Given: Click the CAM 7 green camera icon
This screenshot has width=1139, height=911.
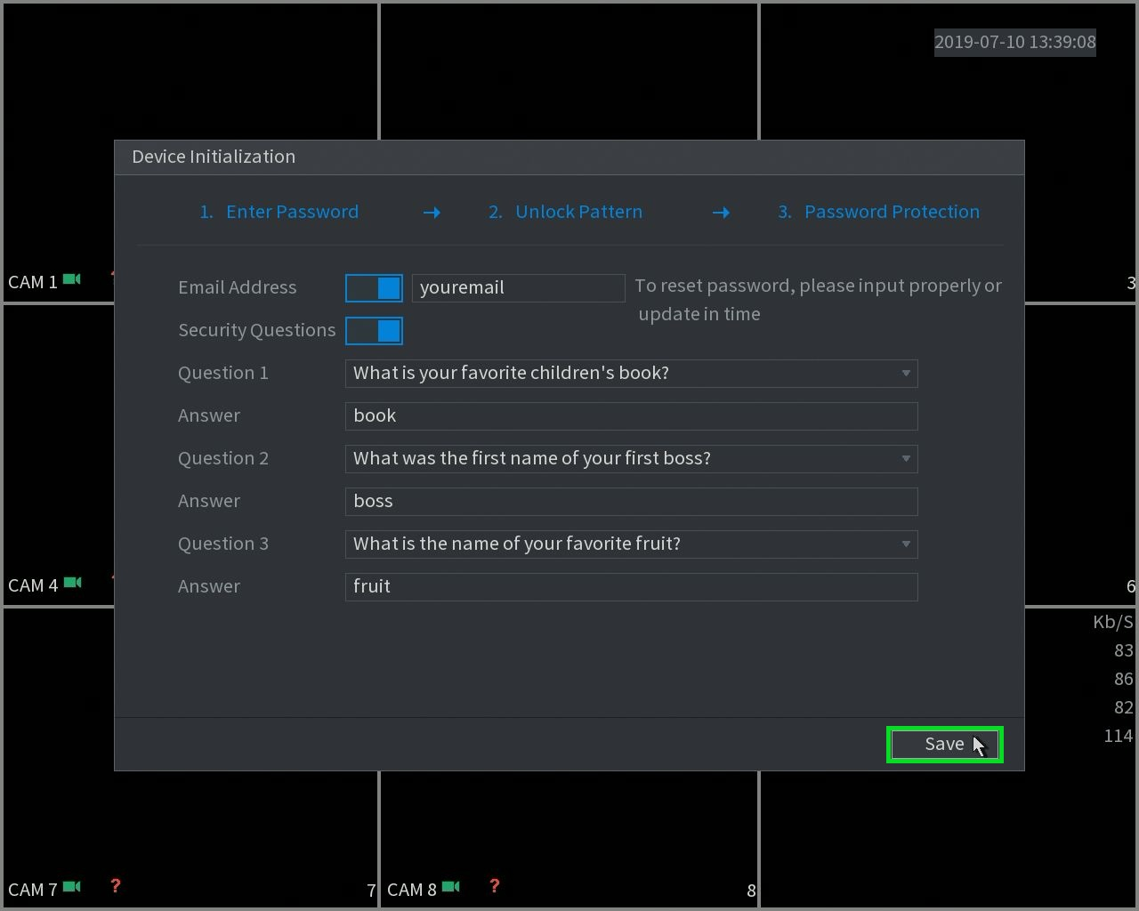Looking at the screenshot, I should click(x=72, y=887).
